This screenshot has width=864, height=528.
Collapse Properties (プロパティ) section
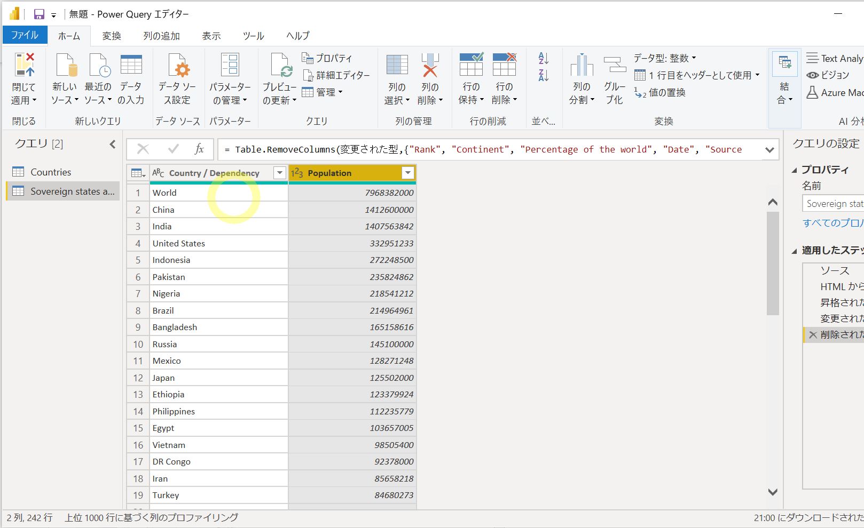point(795,170)
